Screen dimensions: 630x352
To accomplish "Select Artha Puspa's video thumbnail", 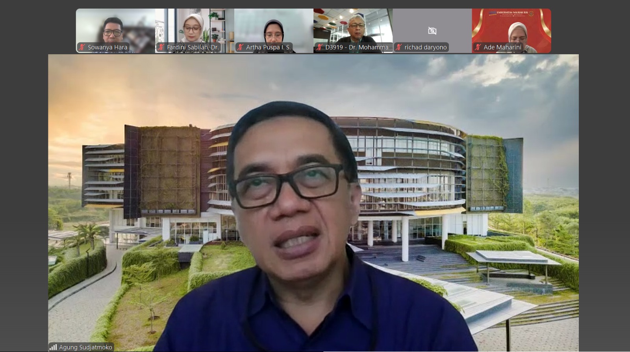I will coord(274,31).
